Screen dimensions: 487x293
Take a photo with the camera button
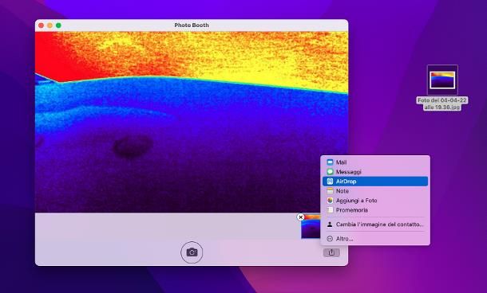tap(192, 252)
